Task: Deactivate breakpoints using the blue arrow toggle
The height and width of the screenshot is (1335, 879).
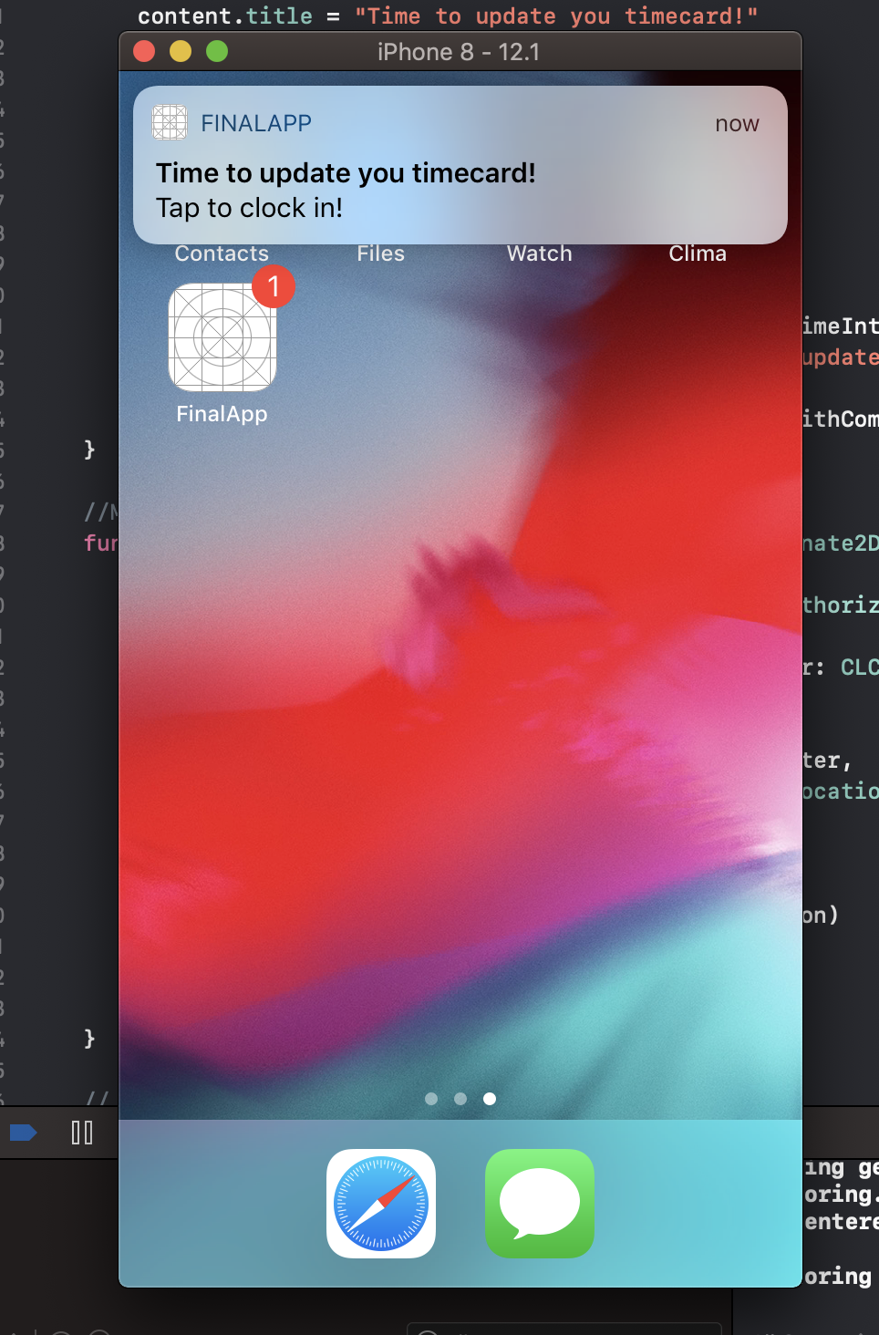Action: pyautogui.click(x=25, y=1133)
